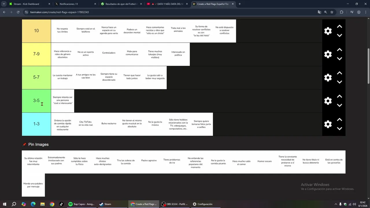Select 'Buho nocturno' card
The width and height of the screenshot is (370, 208).
pos(109,124)
